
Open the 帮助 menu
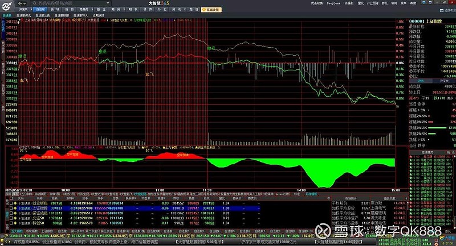[x=413, y=3]
